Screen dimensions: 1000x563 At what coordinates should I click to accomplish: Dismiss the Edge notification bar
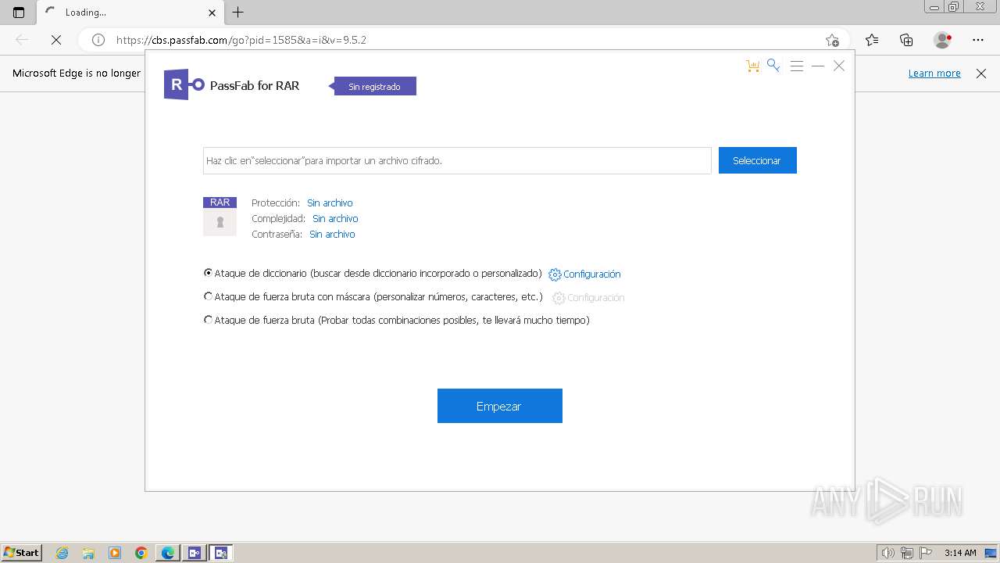(981, 74)
